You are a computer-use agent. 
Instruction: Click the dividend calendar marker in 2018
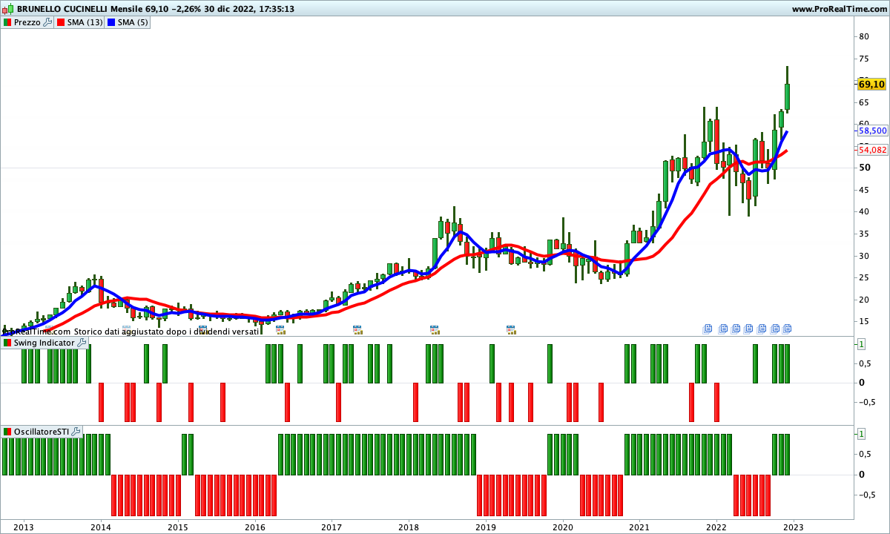coord(434,329)
